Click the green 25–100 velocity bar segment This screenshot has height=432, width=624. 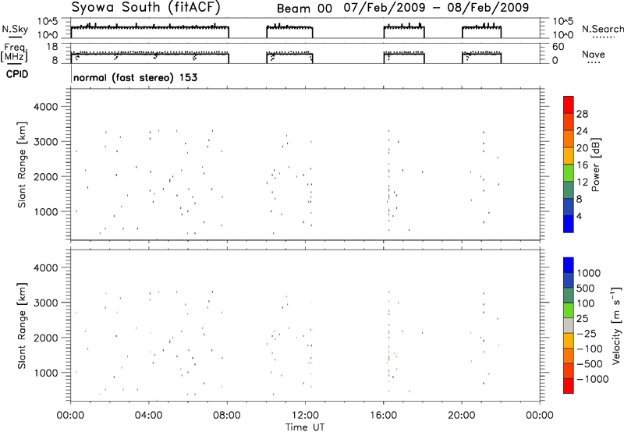click(x=569, y=310)
